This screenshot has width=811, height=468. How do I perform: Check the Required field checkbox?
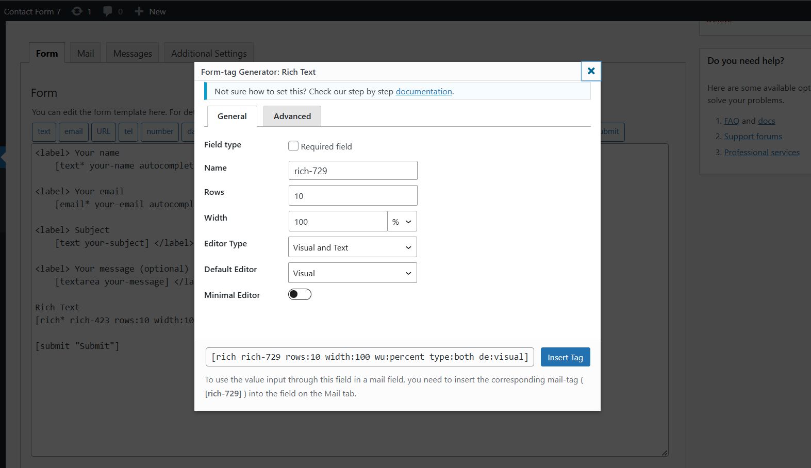[x=293, y=146]
